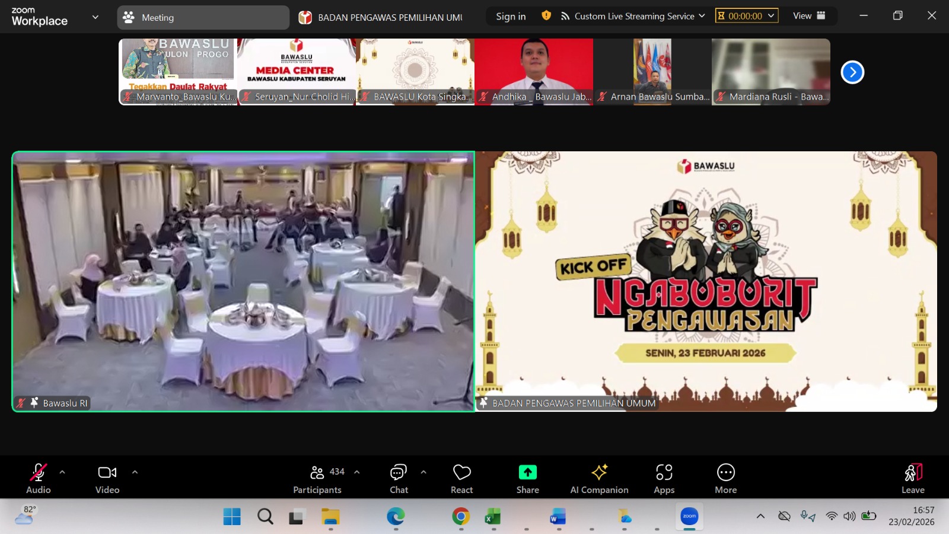Open the Chat panel

[399, 478]
